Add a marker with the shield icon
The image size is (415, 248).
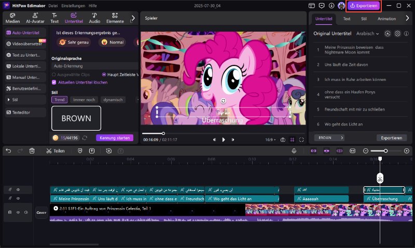click(80, 151)
